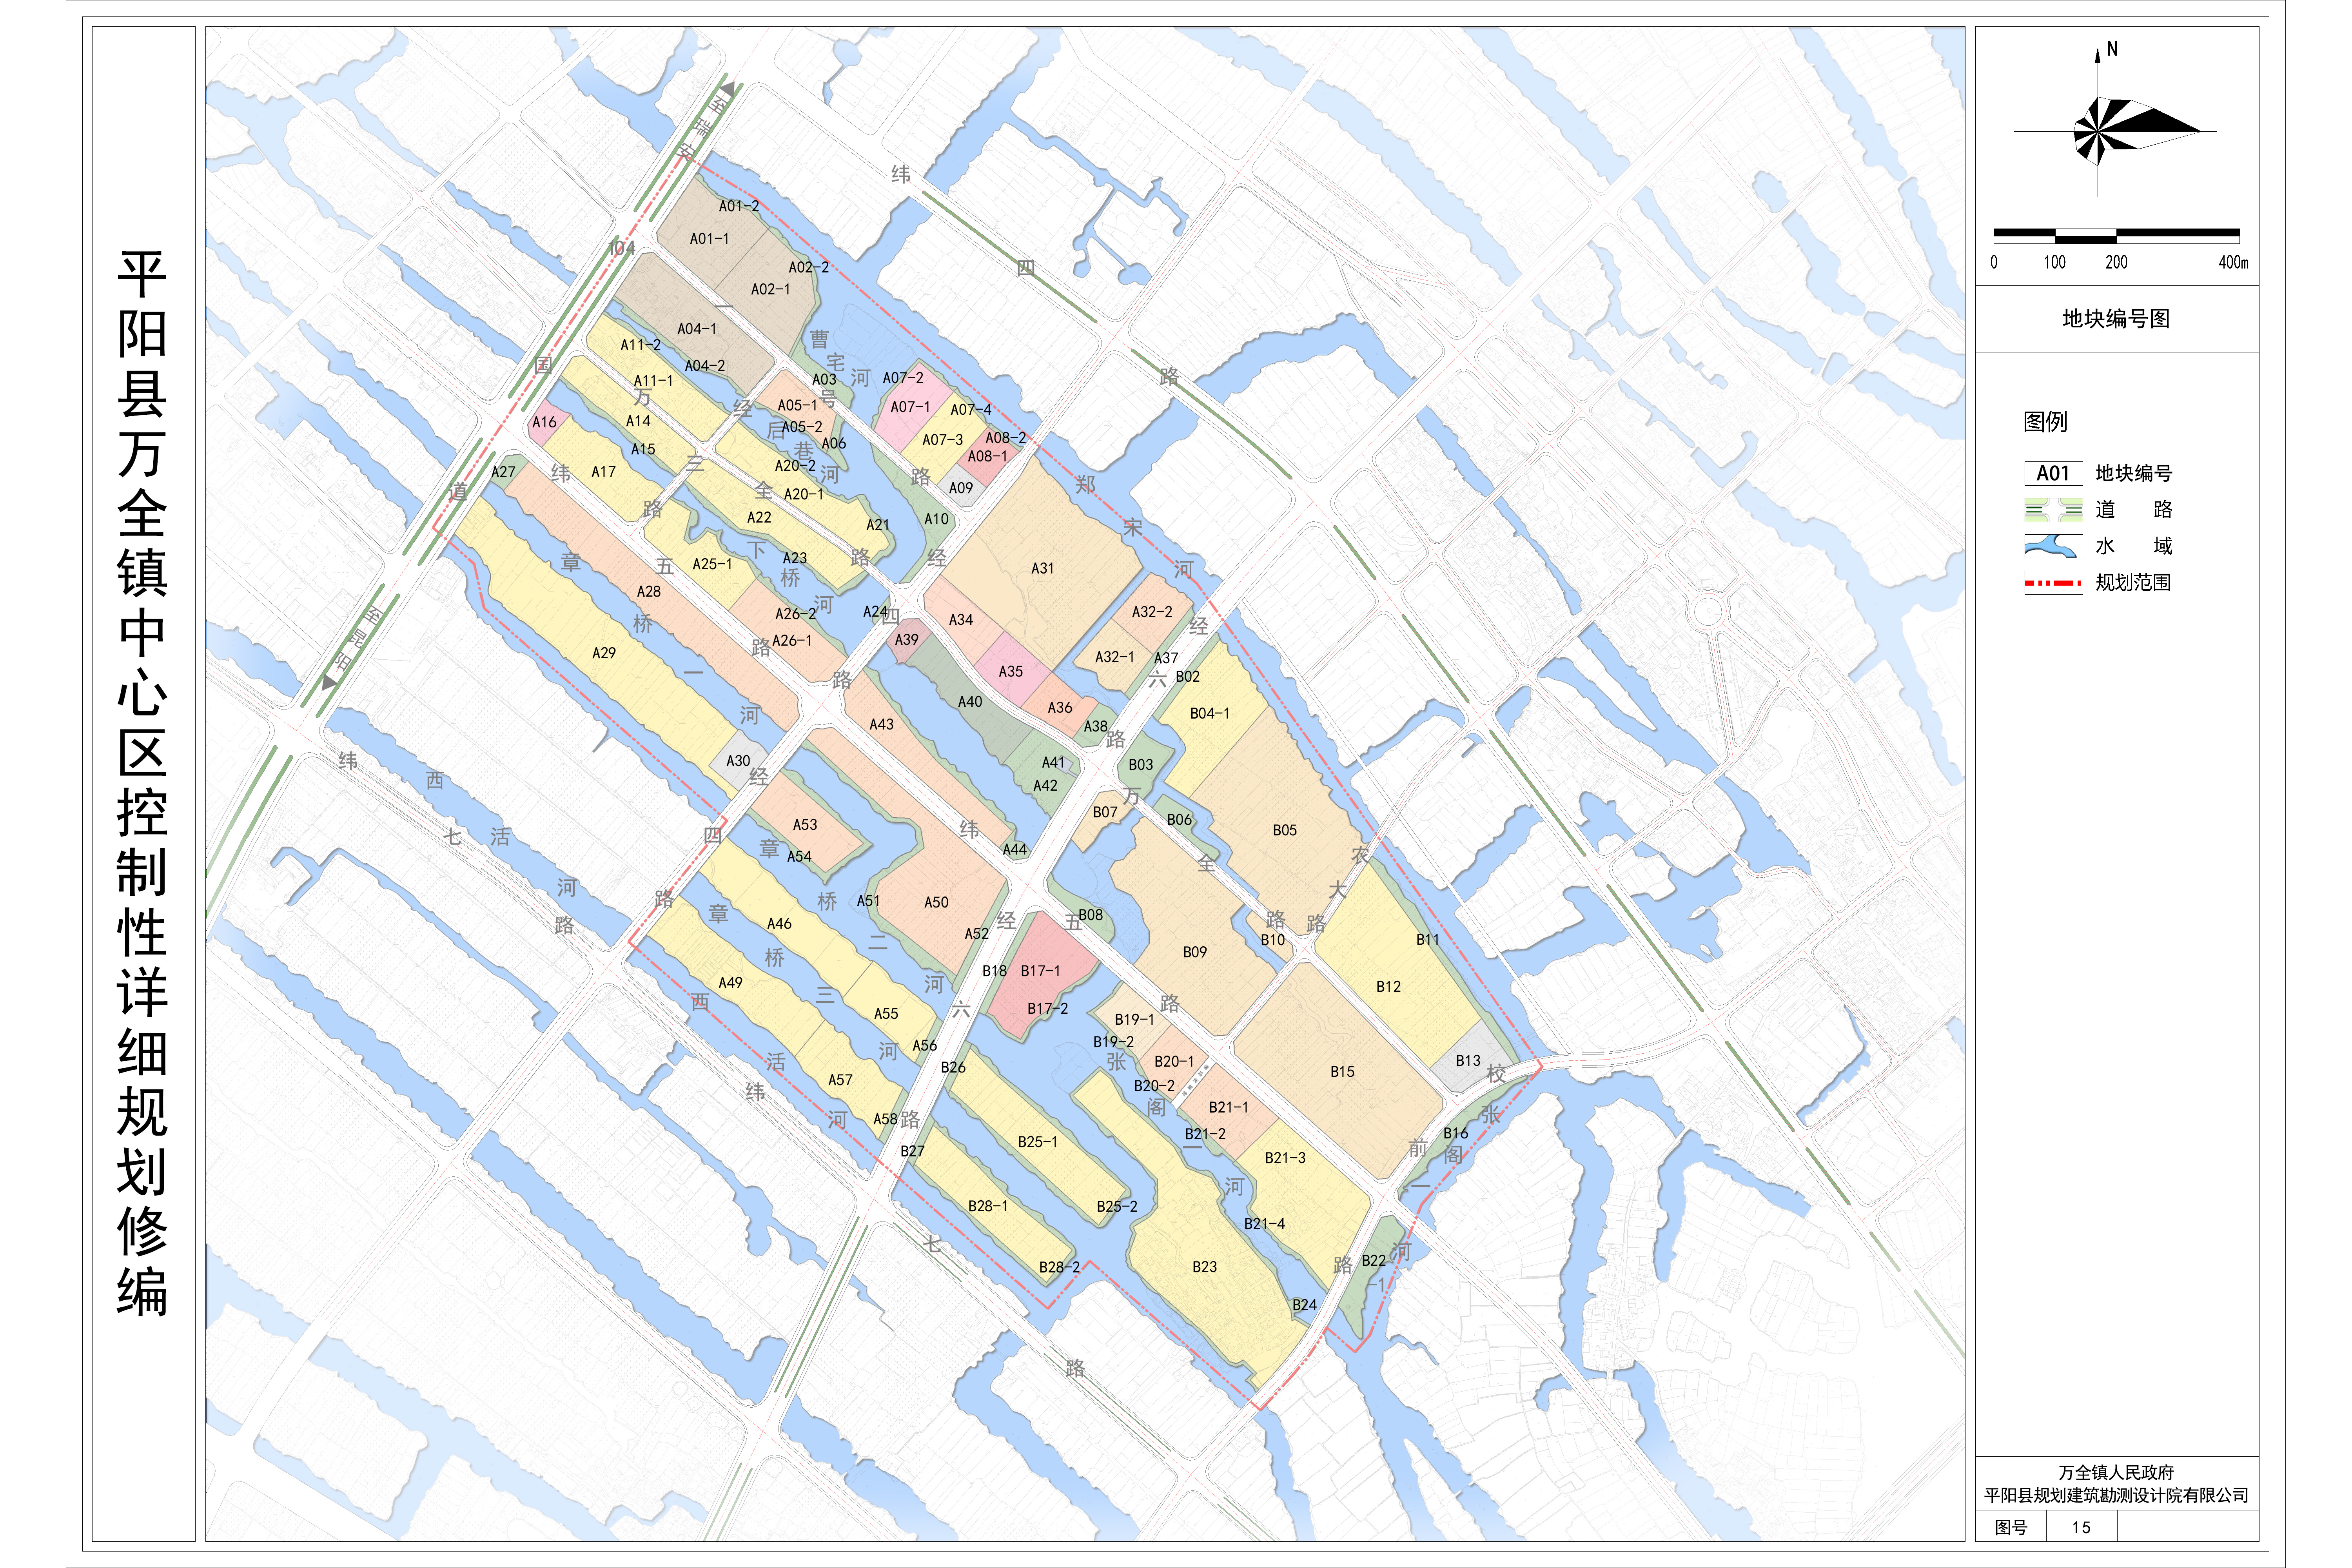Click 平阳县规划建筑勘测设计院有限公司 text
The width and height of the screenshot is (2352, 1568).
coord(2116,1495)
